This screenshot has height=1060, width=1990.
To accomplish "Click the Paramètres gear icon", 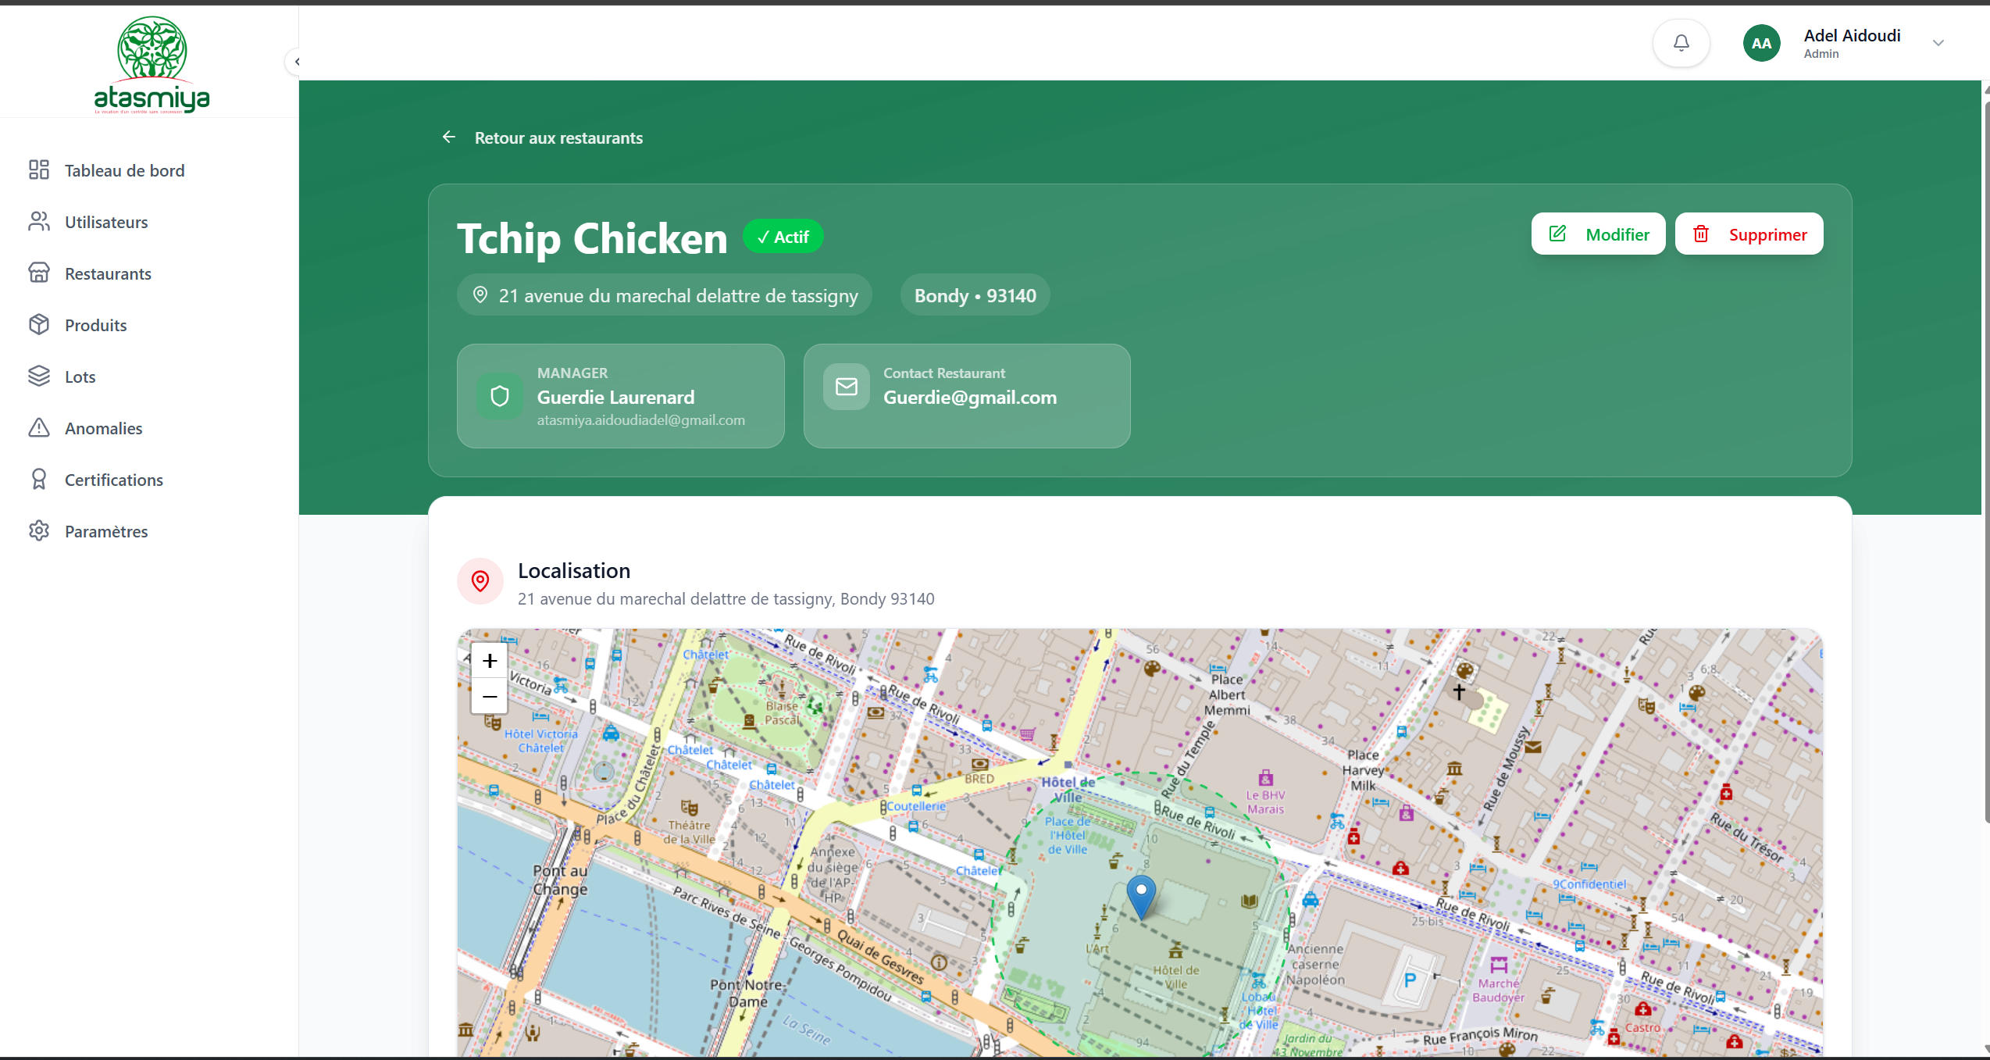I will tap(39, 531).
